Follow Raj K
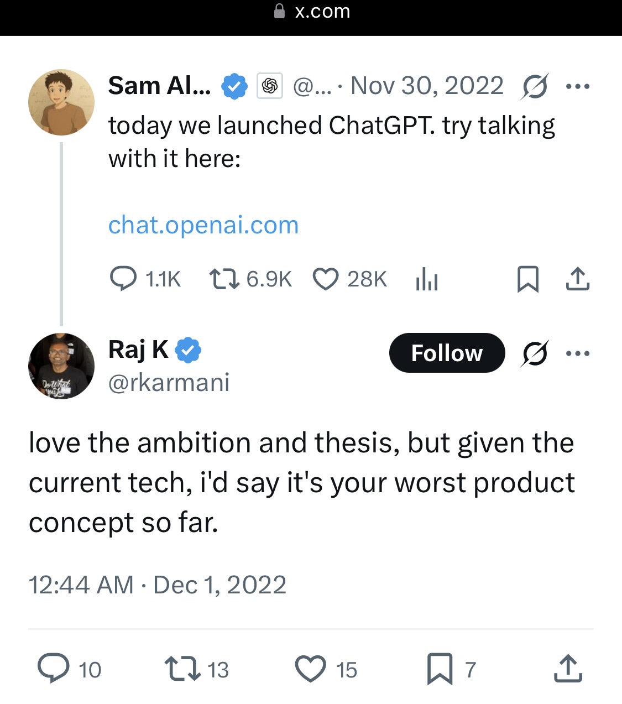Image resolution: width=622 pixels, height=704 pixels. pos(447,353)
